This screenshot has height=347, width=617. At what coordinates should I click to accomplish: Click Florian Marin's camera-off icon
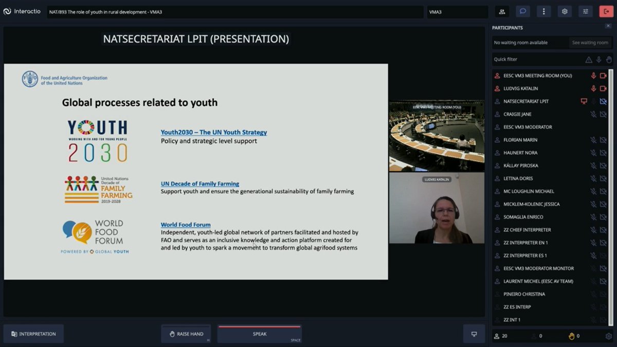point(603,140)
